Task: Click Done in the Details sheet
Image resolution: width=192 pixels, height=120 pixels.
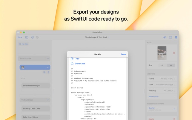Action: click(x=123, y=54)
